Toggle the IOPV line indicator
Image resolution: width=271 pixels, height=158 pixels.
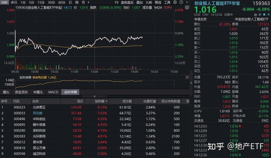pos(167,7)
